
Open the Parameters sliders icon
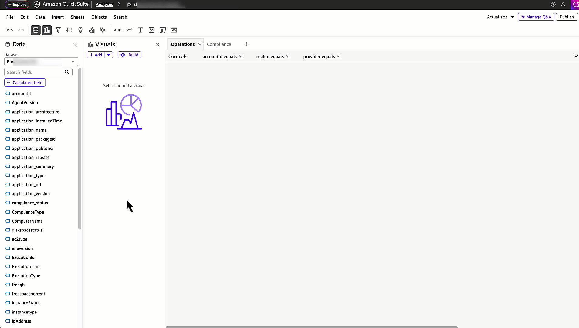(69, 30)
